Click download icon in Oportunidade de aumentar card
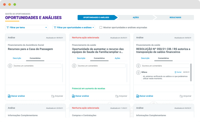Viewport: 200px width, 122px height. tap(73, 96)
